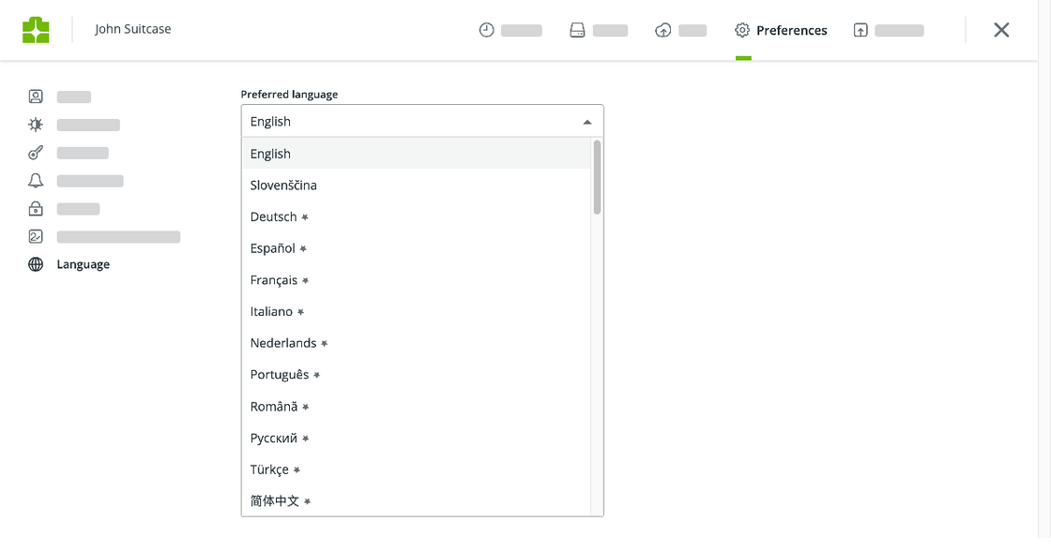Click the language list scrollbar thumb

pos(597,177)
